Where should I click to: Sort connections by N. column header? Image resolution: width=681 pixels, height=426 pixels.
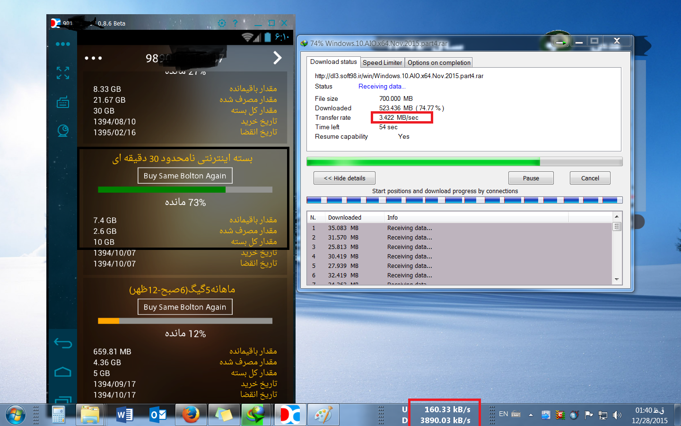pos(316,217)
